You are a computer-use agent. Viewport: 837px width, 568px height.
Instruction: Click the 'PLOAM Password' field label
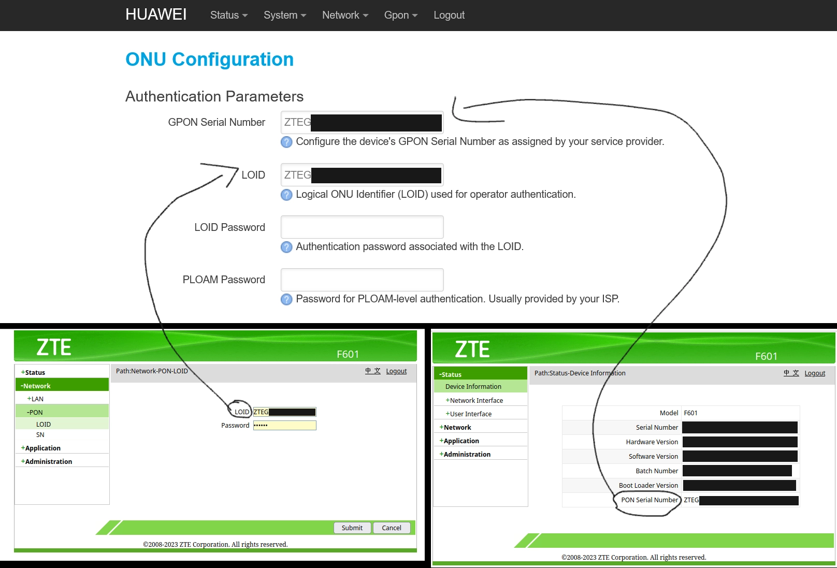(x=224, y=280)
